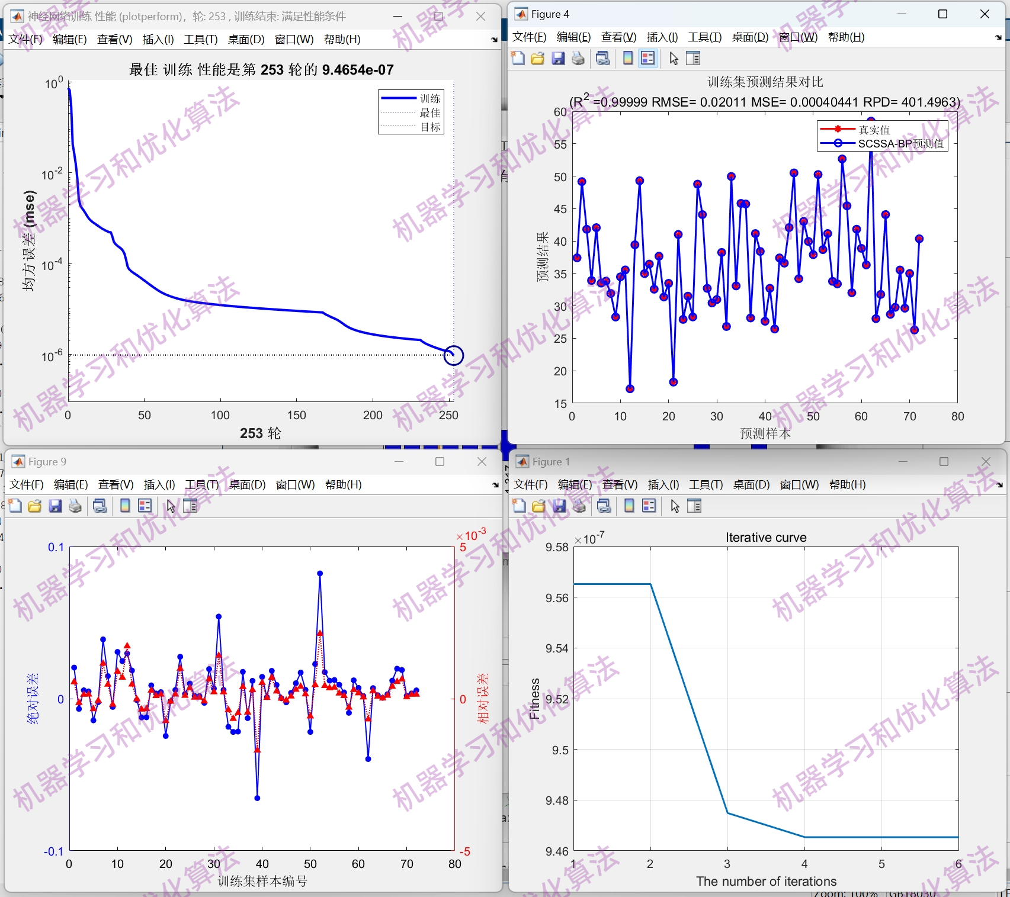Open Property Inspector icon in Figure 4 toolbar

click(x=693, y=58)
